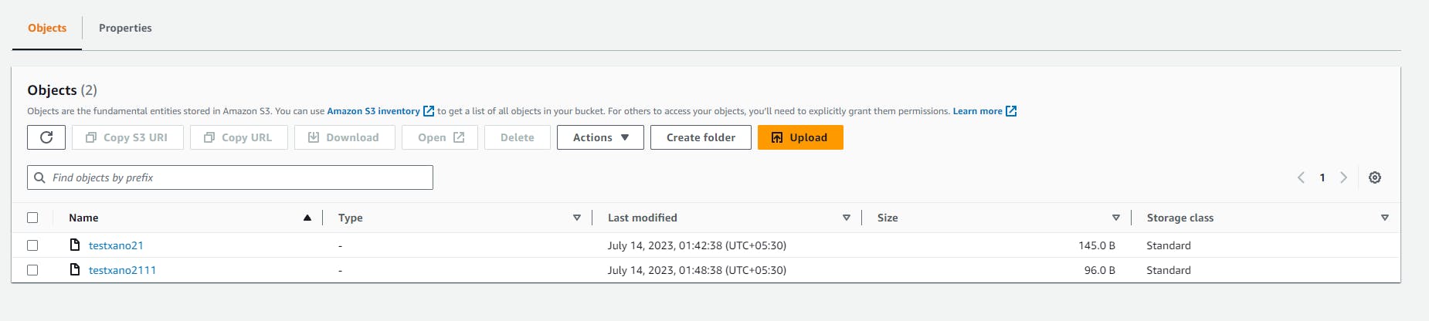Check the testxano21 row checkbox
Screen dimensions: 1429x321
tap(32, 245)
